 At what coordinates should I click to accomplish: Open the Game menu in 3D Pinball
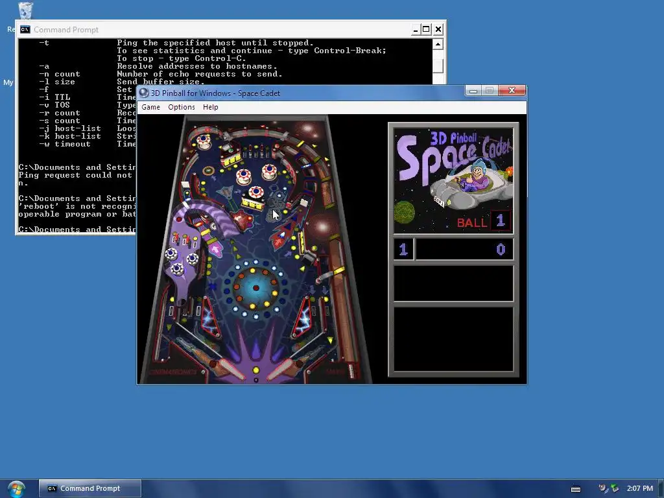pos(150,107)
